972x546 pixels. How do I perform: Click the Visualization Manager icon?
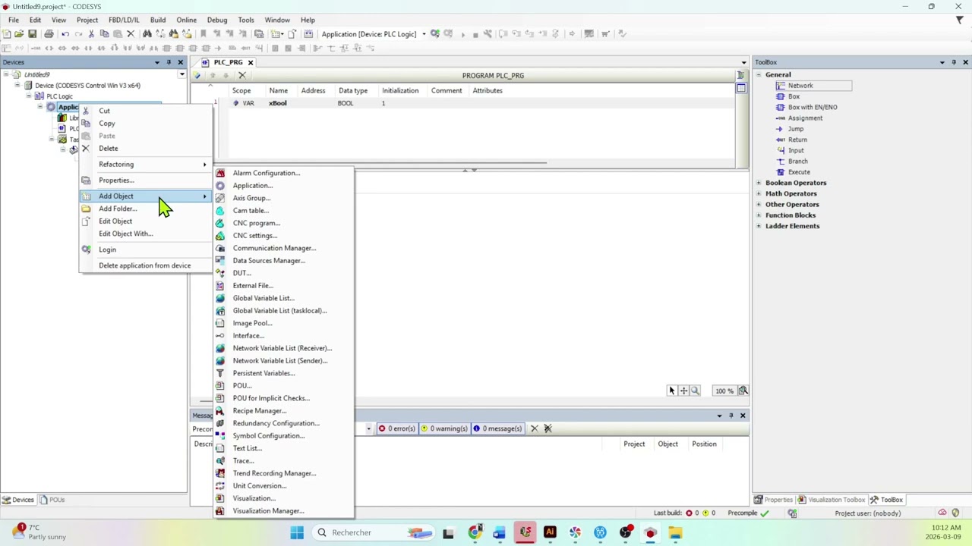pyautogui.click(x=220, y=510)
